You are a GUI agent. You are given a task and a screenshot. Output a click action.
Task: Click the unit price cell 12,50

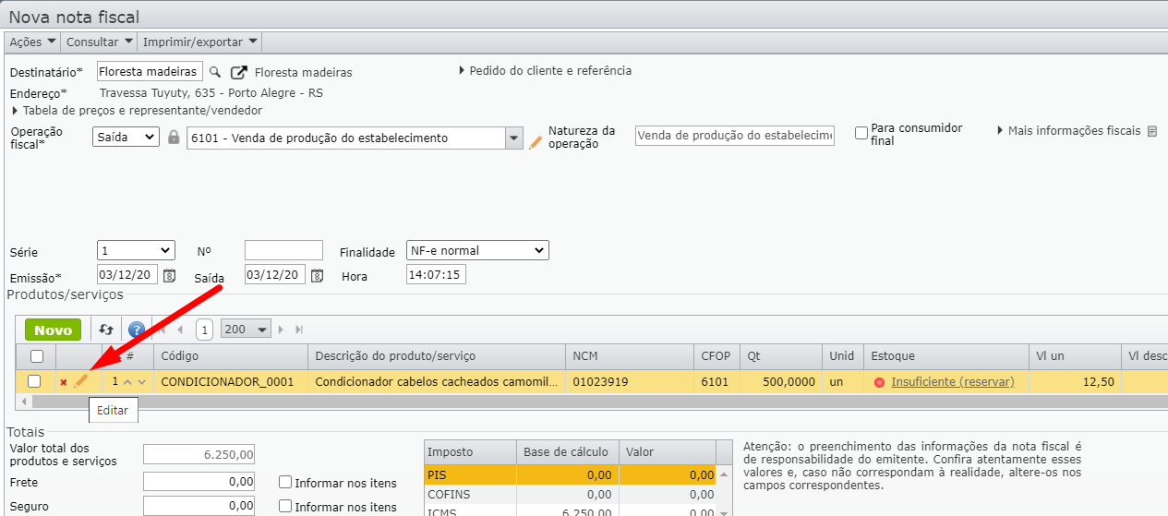[1075, 382]
